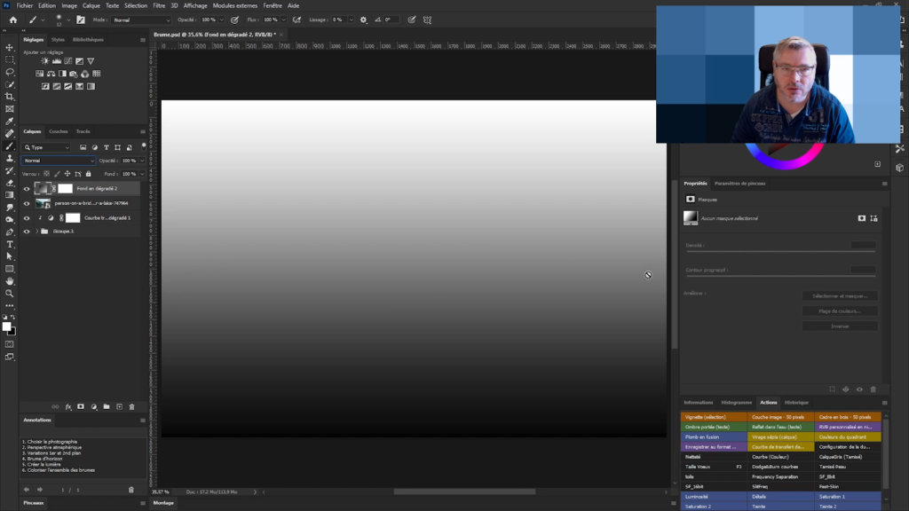The width and height of the screenshot is (909, 511).
Task: Click the symmetry butterfly icon
Action: 427,20
